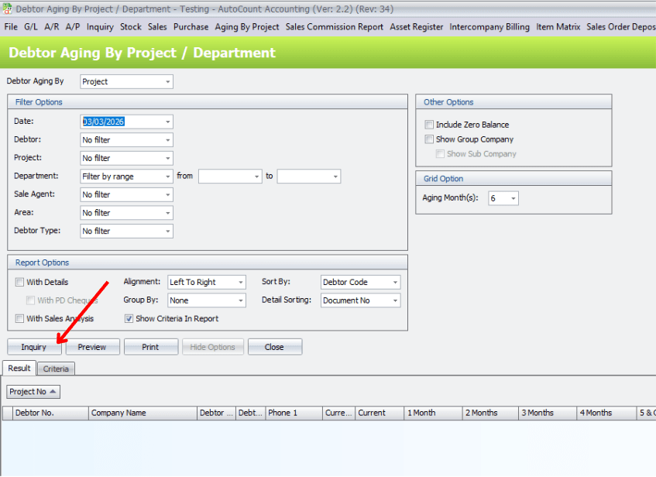656x477 pixels.
Task: Open the Aging By Project menu
Action: 247,26
